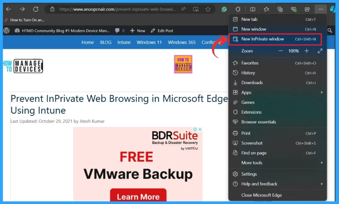Add page to favorites with star icon
The image size is (339, 204).
208,9
